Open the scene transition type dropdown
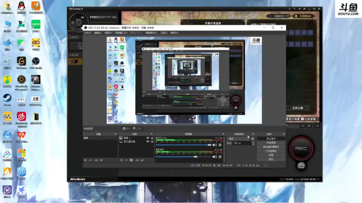Screen dimensions: 362x203 pos(238,139)
